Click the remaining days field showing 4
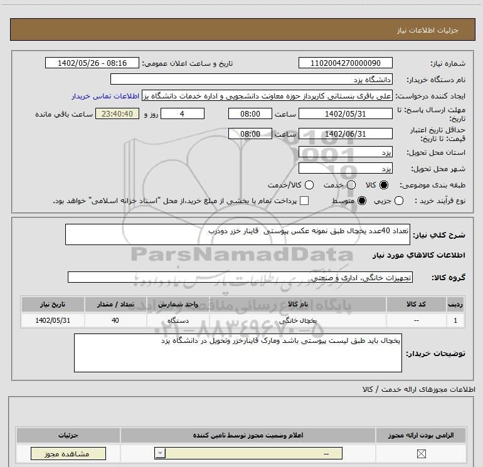This screenshot has height=467, width=483. coord(183,113)
